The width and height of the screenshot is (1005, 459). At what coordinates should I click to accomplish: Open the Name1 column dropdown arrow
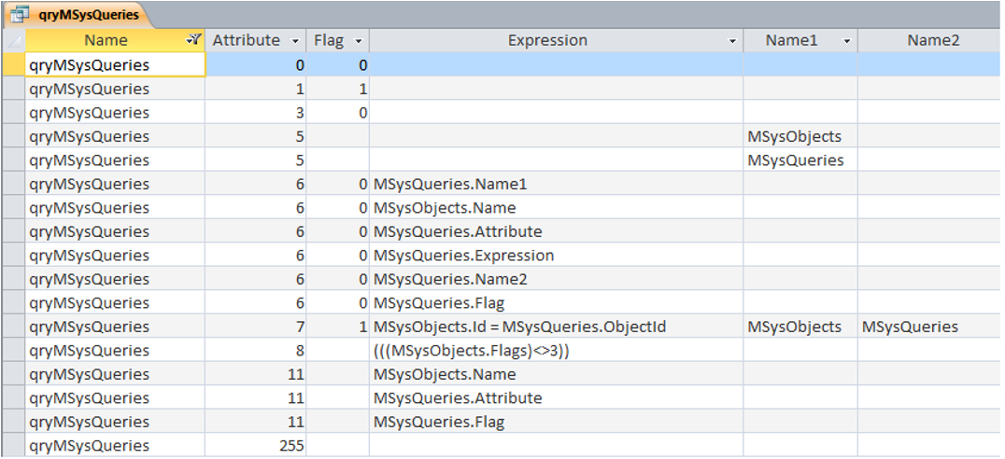(847, 42)
